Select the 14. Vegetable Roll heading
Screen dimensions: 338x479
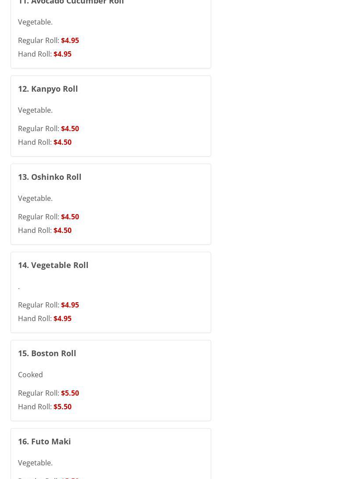click(53, 265)
